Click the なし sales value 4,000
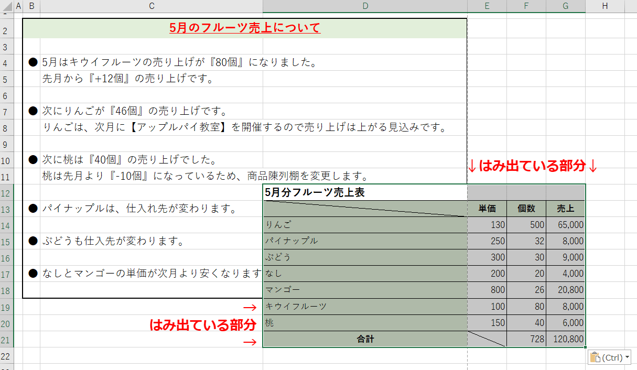637x370 pixels. click(x=566, y=274)
